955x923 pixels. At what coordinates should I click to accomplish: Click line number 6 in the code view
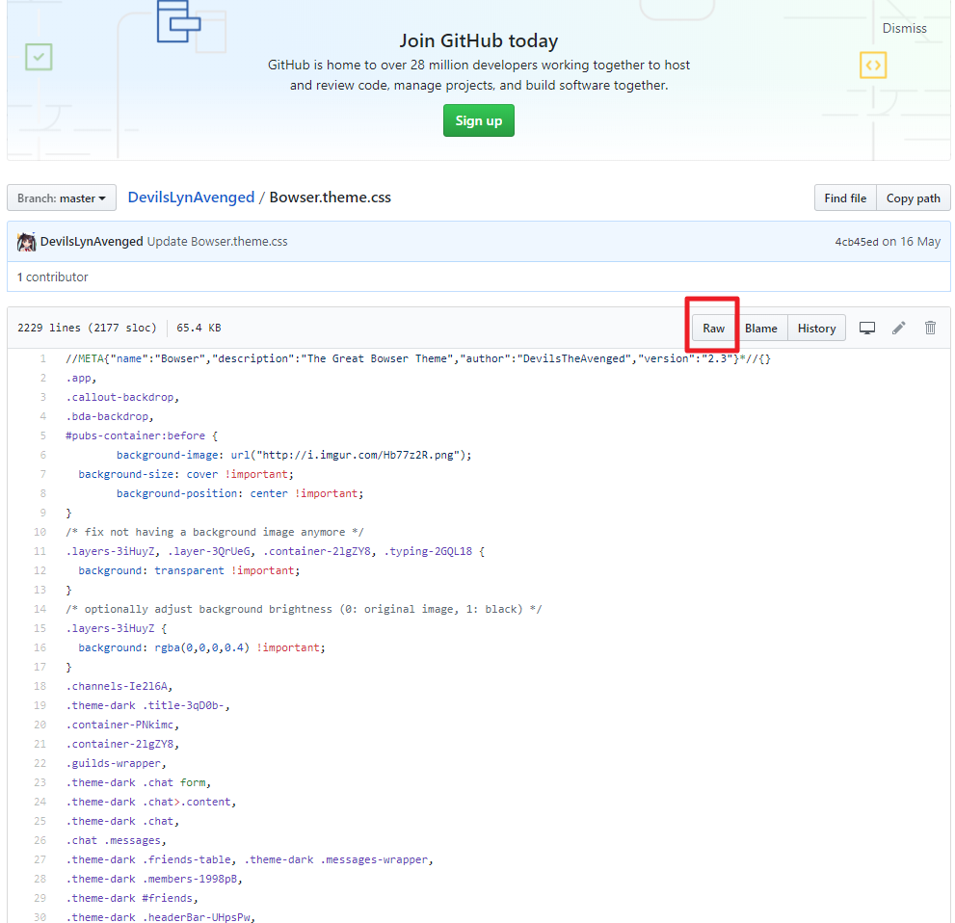42,454
